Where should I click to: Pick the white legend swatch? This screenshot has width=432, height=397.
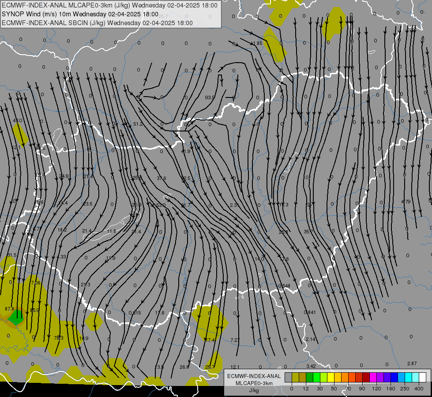(x=422, y=377)
